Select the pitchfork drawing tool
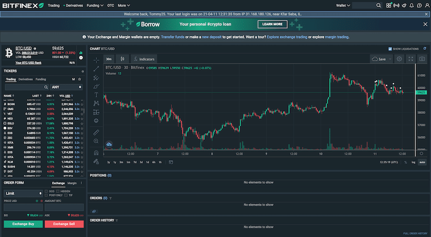The image size is (431, 237). [x=96, y=77]
